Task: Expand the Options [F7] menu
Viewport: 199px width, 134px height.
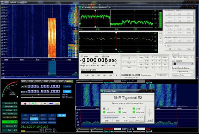Action: 10,110
